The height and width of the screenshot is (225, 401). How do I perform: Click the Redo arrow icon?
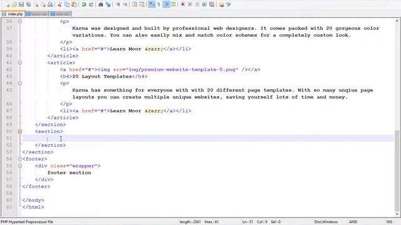click(x=91, y=4)
